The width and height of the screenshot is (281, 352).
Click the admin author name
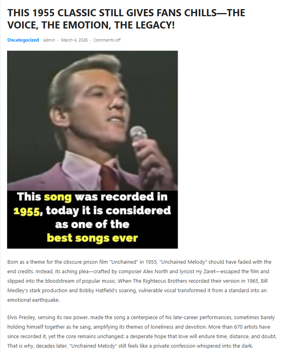(x=49, y=40)
